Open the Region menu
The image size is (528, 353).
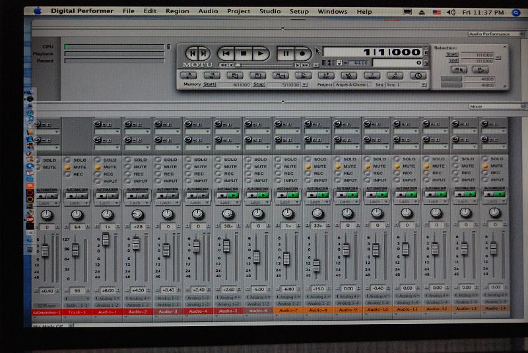pos(177,11)
